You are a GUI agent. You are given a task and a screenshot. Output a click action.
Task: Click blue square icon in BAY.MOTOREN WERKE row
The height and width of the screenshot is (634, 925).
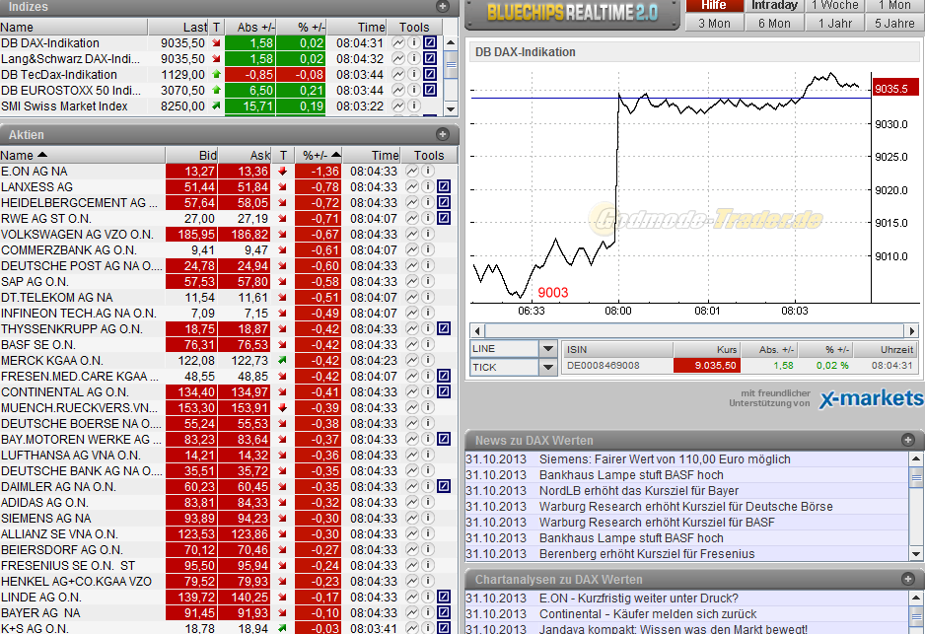(x=444, y=439)
